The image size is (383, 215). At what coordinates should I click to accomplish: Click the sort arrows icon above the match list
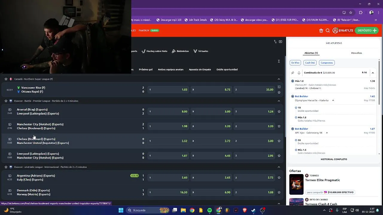(x=275, y=42)
